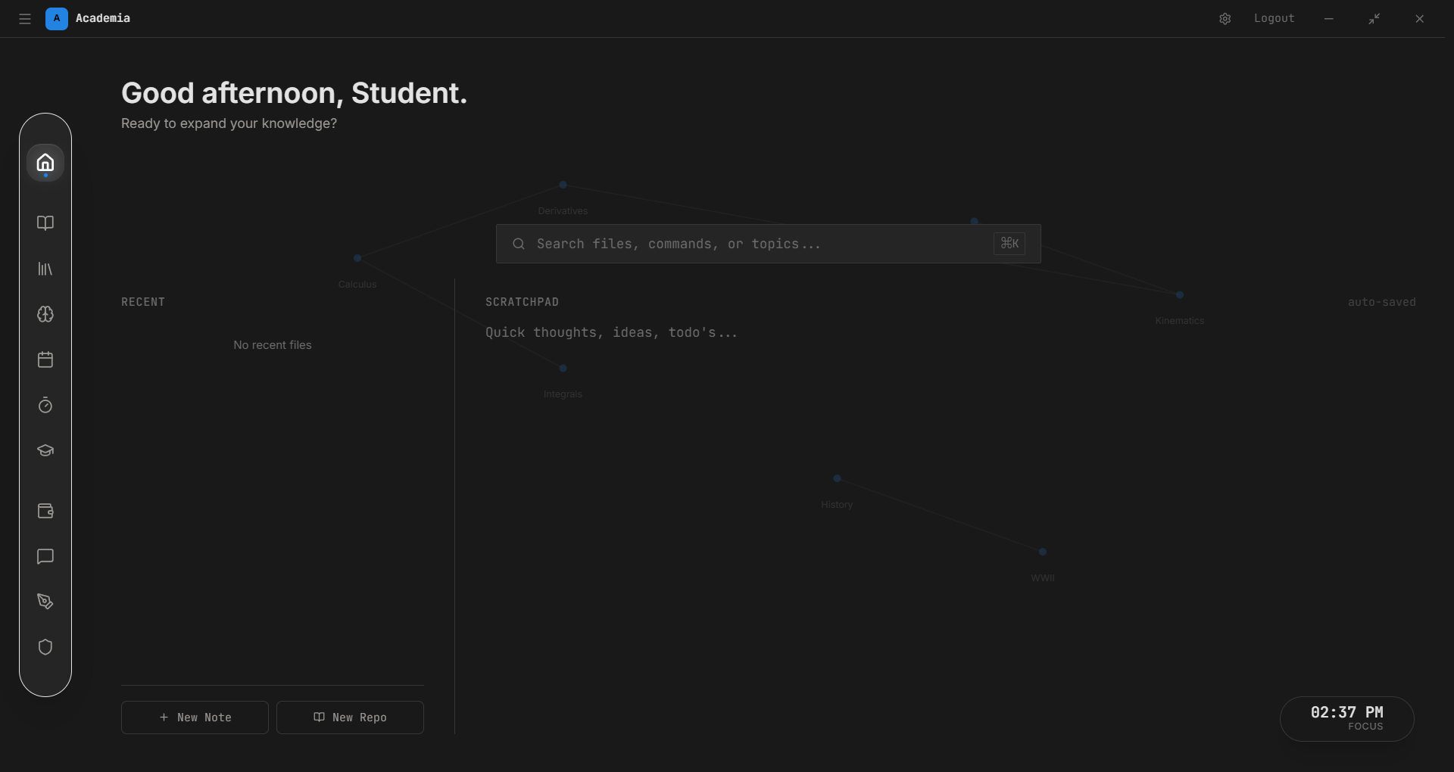Viewport: 1454px width, 772px height.
Task: Open the Home dashboard icon
Action: (45, 162)
